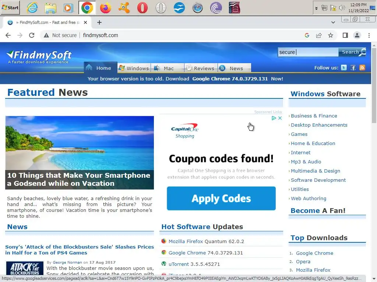377x282 pixels.
Task: Select the FindMySoft.com browser tab
Action: (47, 22)
